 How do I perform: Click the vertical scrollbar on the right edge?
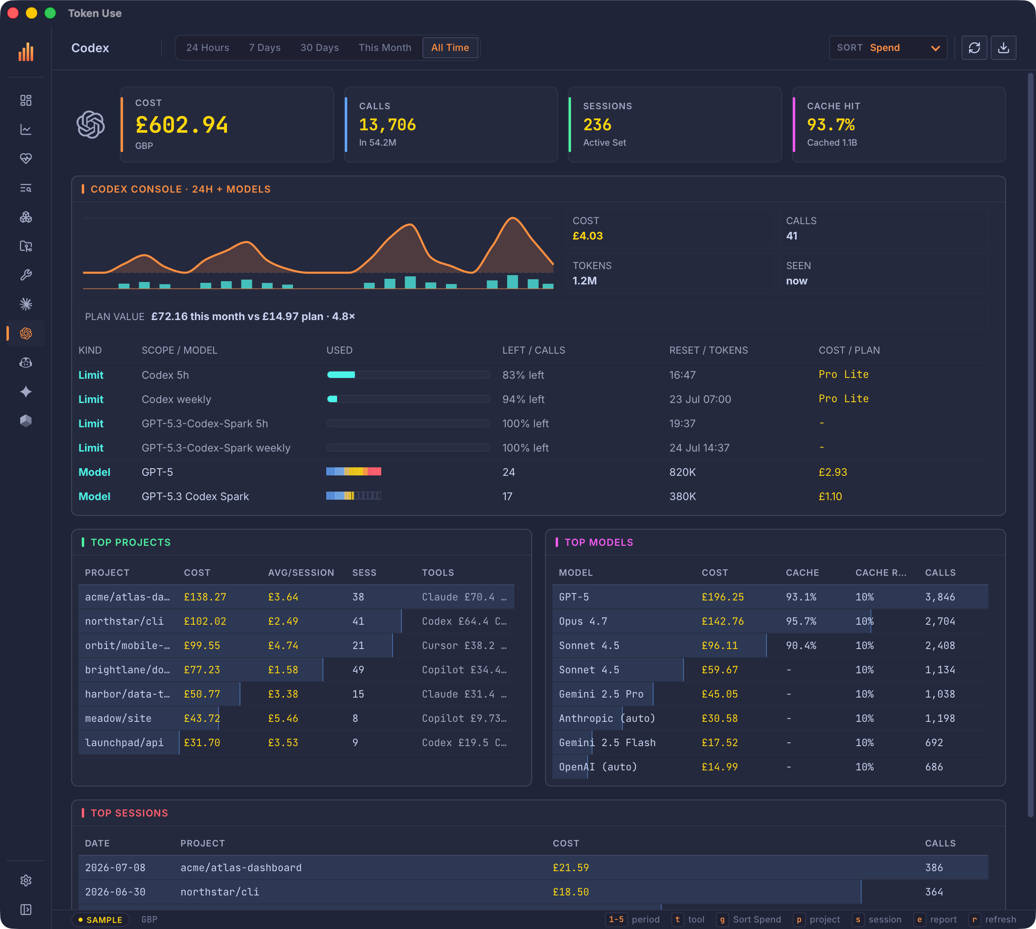(1030, 444)
